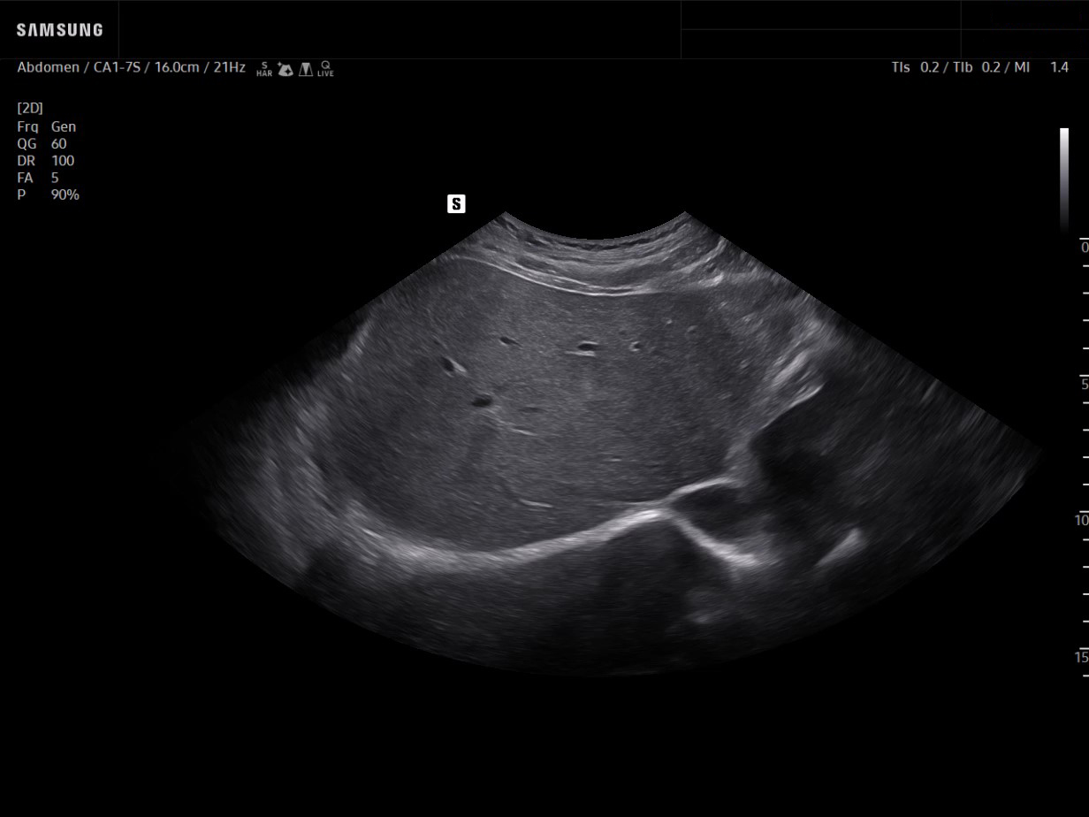The image size is (1089, 817).
Task: Toggle the S HAR harmonic imaging icon
Action: [x=264, y=69]
